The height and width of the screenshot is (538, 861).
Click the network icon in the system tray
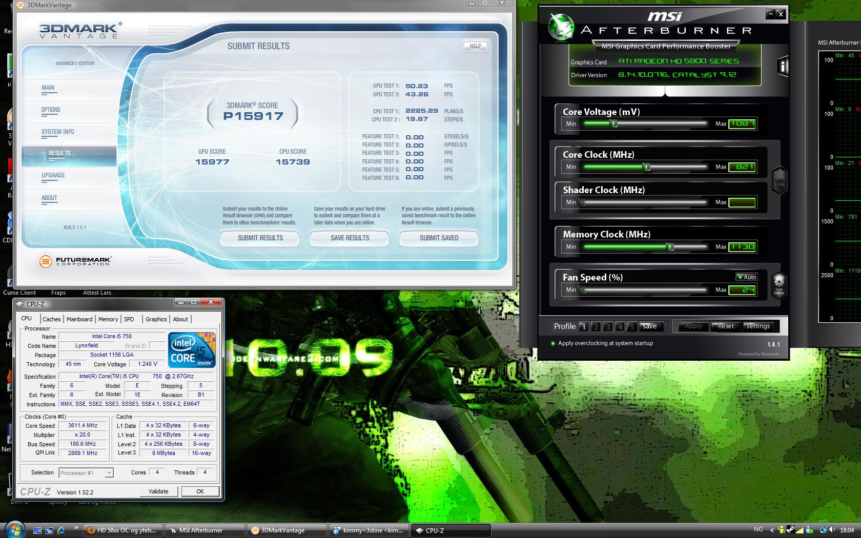click(x=823, y=530)
